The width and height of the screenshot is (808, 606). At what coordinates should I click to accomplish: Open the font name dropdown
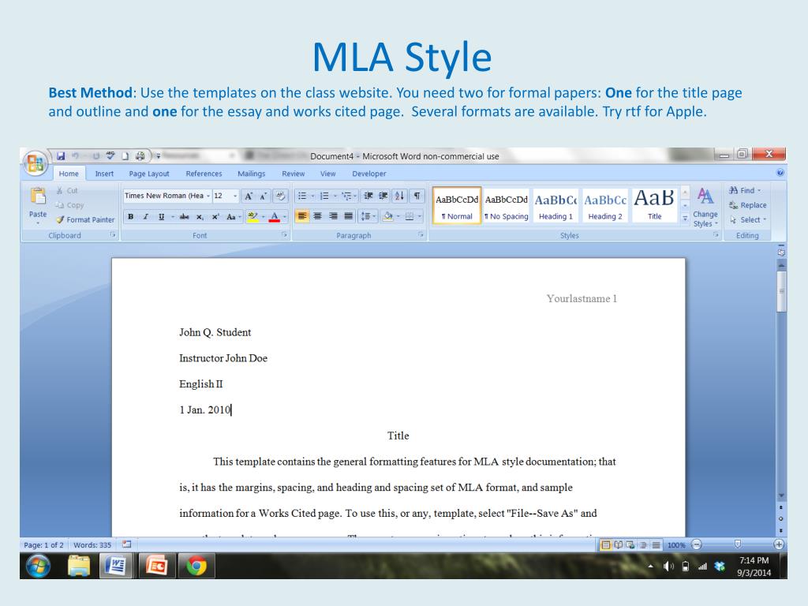[x=208, y=196]
